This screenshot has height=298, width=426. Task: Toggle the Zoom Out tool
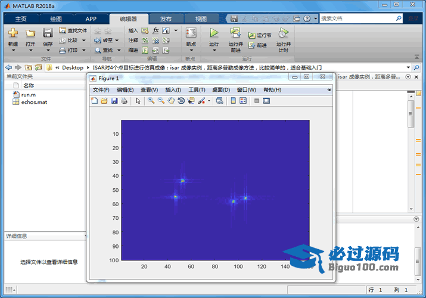pos(161,101)
